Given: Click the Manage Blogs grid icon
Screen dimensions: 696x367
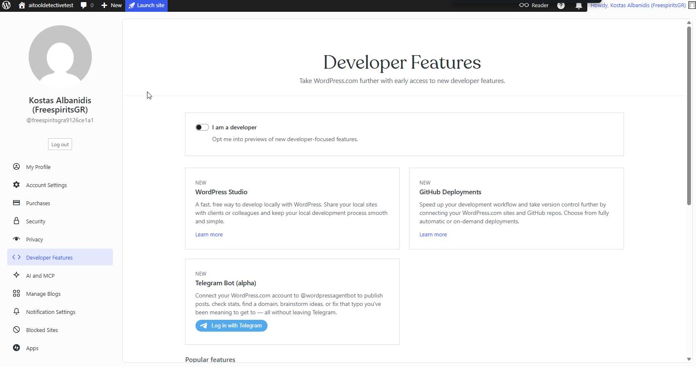Looking at the screenshot, I should tap(16, 293).
